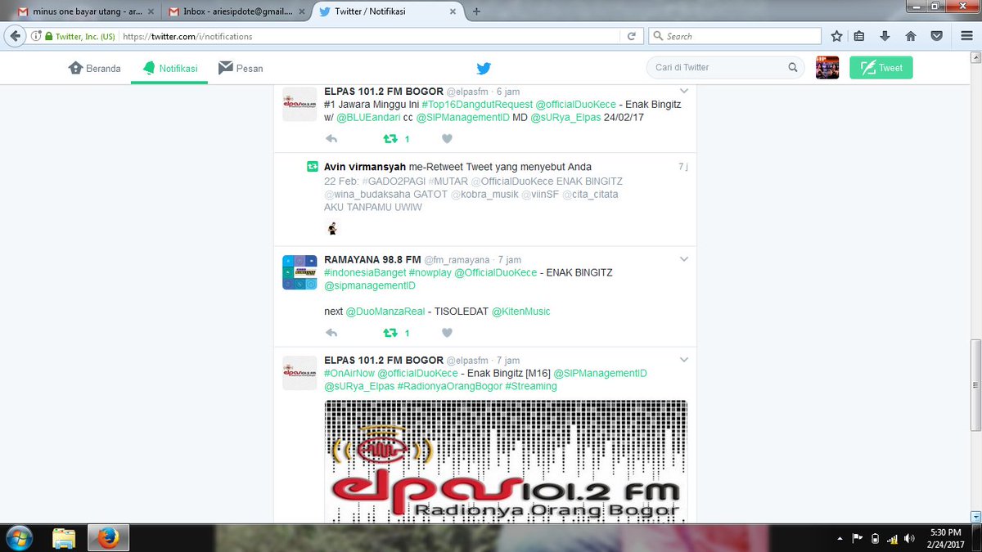Open ELPAS avatar on 6 jam tweet
This screenshot has width=982, height=552.
point(300,104)
